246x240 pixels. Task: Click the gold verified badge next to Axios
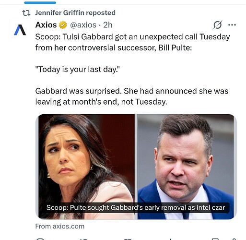pyautogui.click(x=63, y=25)
